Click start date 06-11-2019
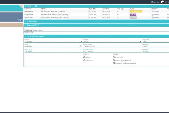This screenshot has height=113, width=169. click(x=93, y=14)
